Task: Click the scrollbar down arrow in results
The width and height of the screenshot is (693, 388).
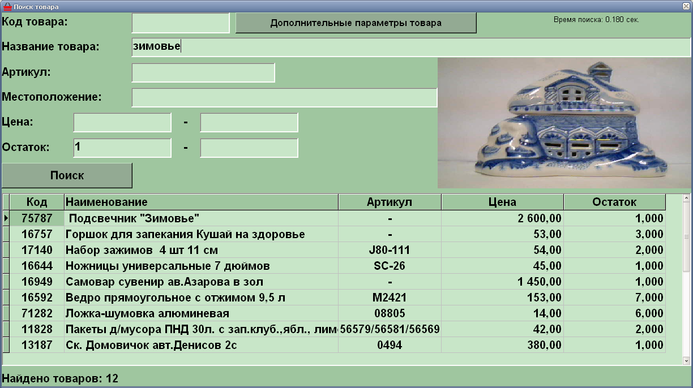Action: click(x=686, y=360)
